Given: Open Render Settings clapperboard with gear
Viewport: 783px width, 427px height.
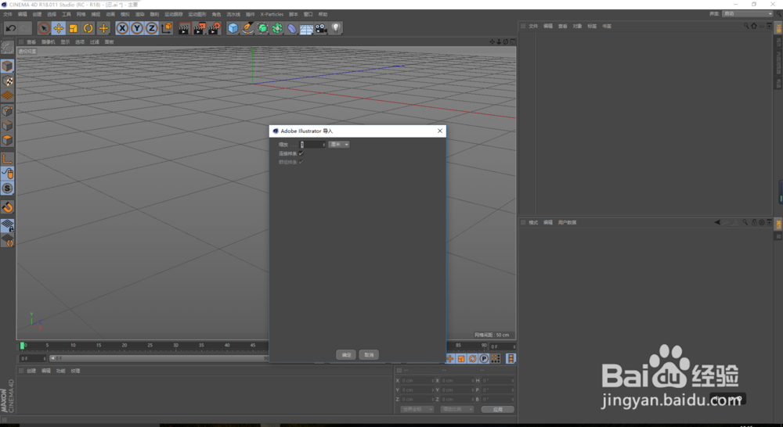Looking at the screenshot, I should coord(215,28).
